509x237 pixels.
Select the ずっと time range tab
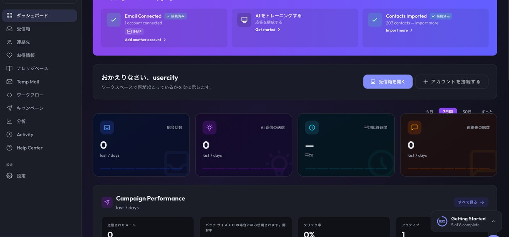point(487,112)
